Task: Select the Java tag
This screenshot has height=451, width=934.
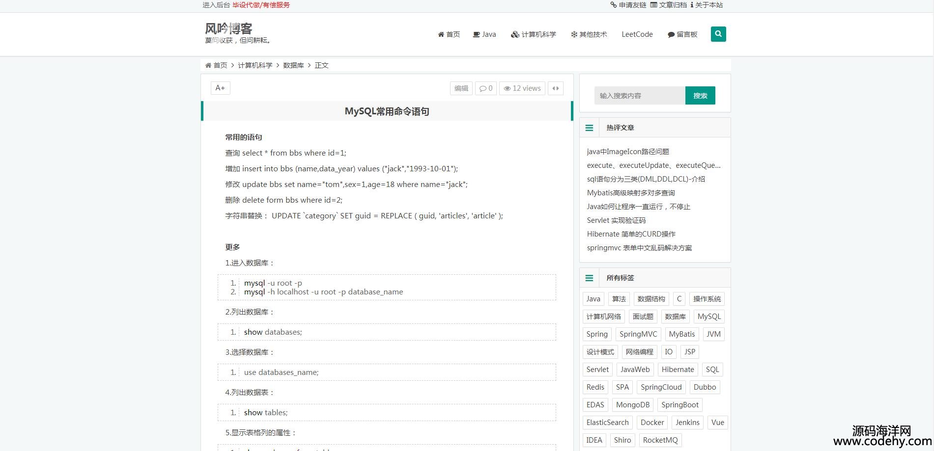Action: (x=593, y=299)
